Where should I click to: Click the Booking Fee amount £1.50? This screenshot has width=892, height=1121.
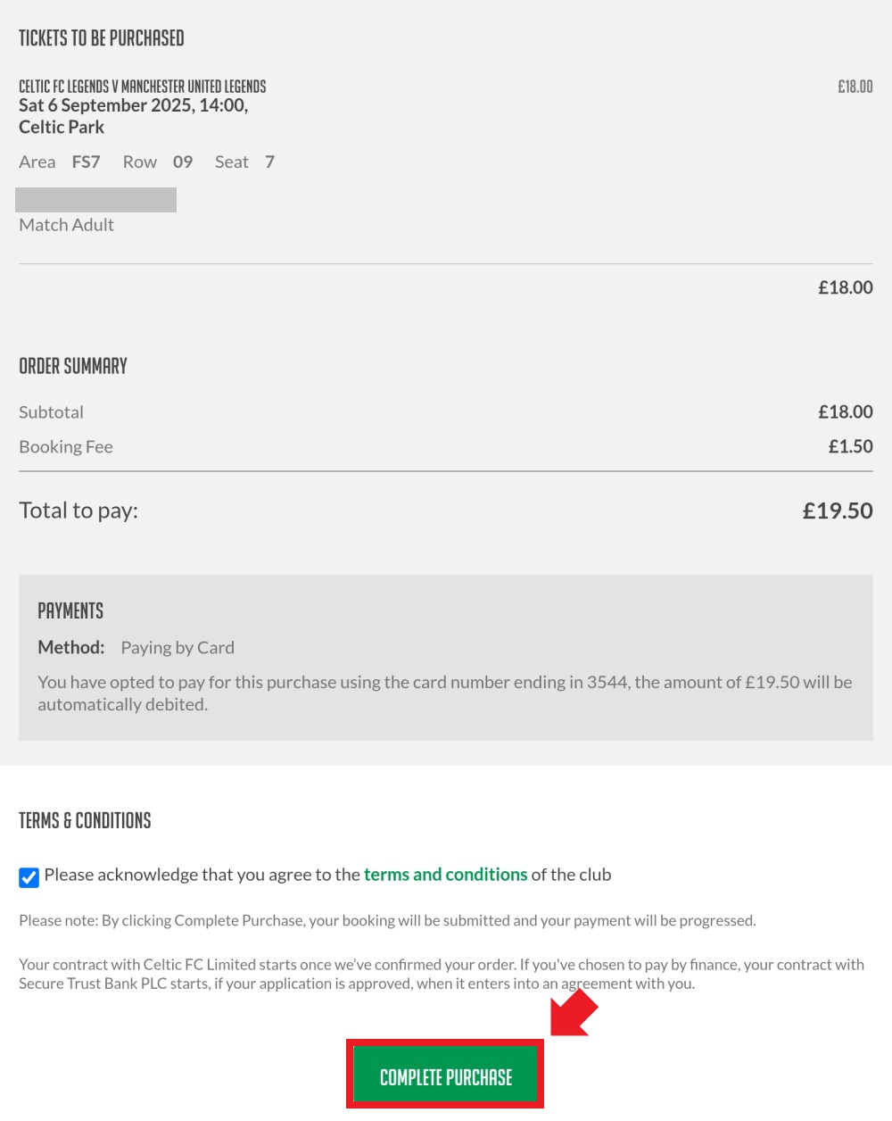pos(850,446)
